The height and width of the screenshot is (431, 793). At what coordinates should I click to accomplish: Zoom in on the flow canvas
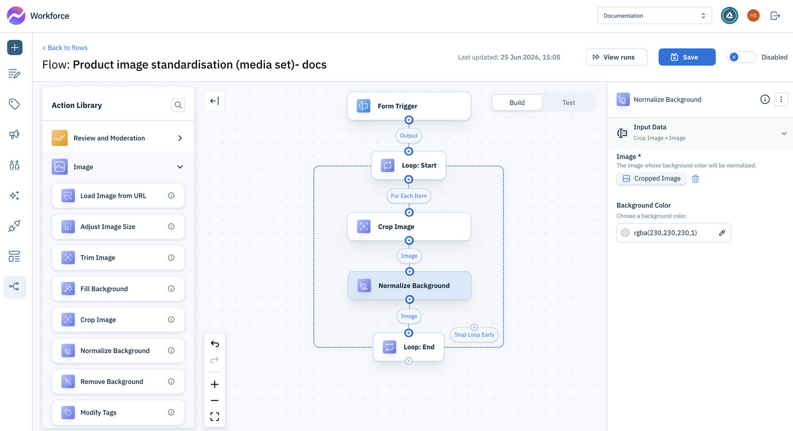coord(215,384)
